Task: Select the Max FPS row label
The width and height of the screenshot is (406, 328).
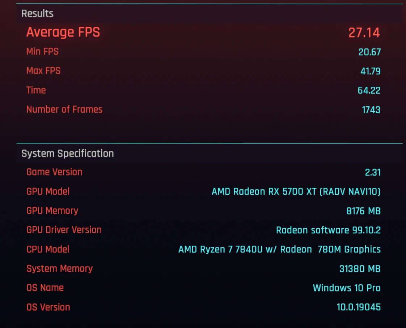Action: 43,70
